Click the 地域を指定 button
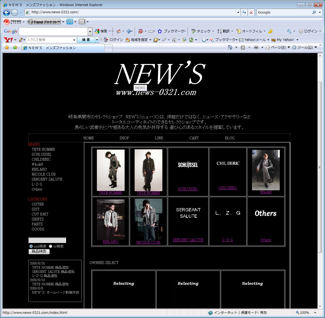Screen dimensions: 325x318 pos(137,40)
